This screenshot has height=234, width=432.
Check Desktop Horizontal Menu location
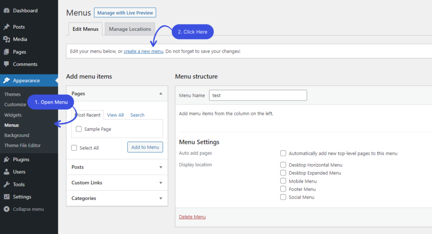coord(283,165)
